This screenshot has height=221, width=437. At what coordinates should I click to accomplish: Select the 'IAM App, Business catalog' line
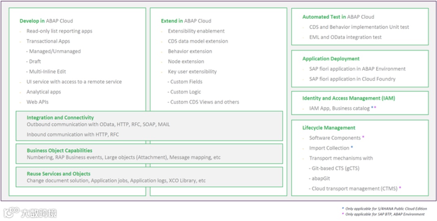[x=339, y=108]
